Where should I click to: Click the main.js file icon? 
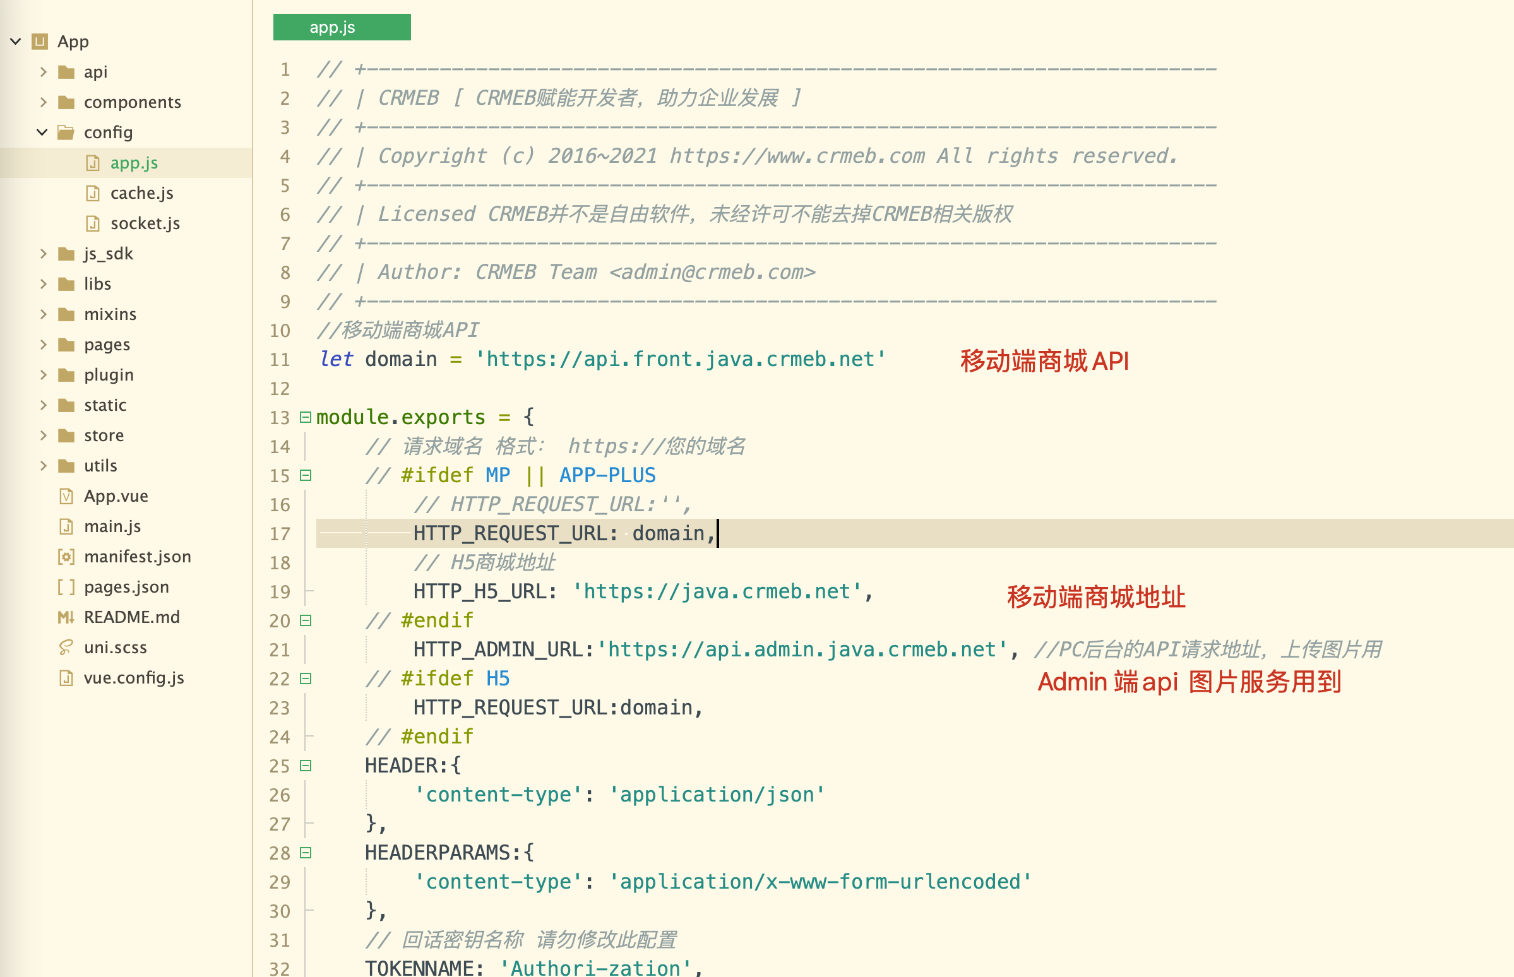tap(67, 526)
